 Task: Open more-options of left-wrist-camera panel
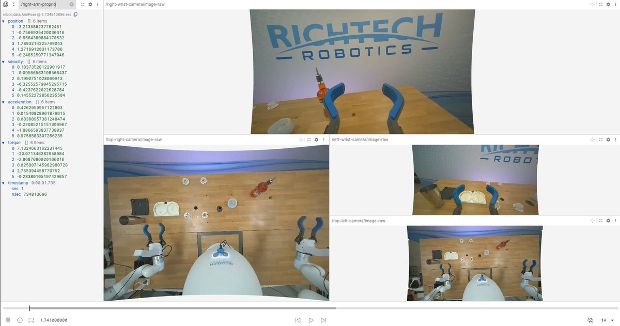pyautogui.click(x=615, y=139)
